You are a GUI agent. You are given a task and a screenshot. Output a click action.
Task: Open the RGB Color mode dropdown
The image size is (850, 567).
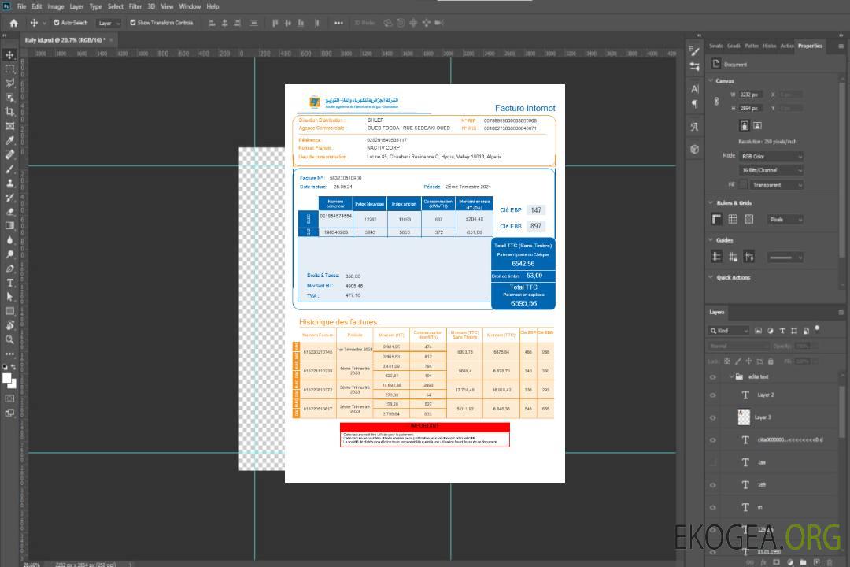[x=771, y=156]
